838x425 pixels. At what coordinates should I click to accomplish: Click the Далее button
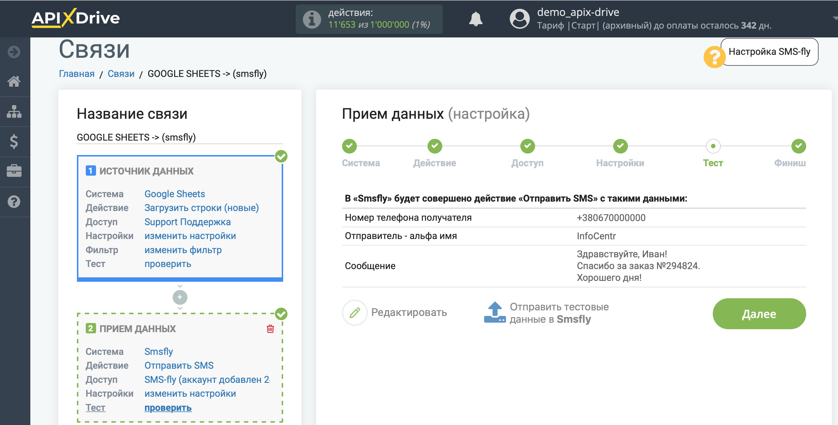[759, 314]
